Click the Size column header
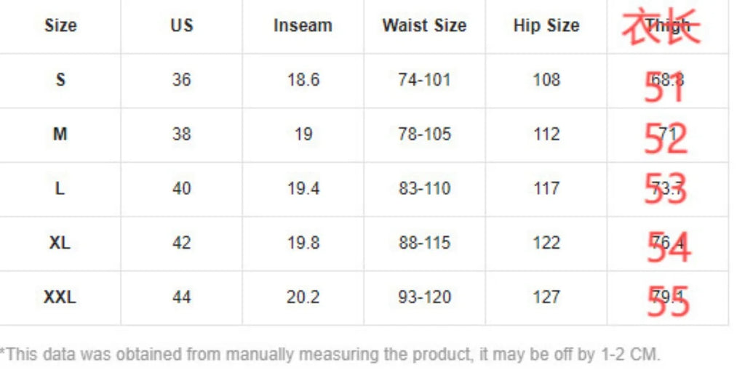 point(60,25)
